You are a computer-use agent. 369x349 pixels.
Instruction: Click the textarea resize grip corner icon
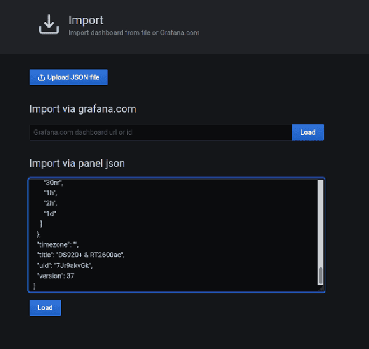(321, 288)
